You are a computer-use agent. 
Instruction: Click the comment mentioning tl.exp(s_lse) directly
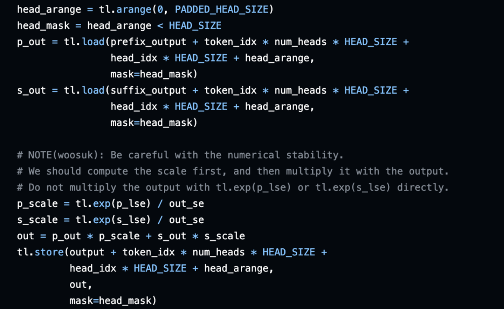[x=233, y=187]
